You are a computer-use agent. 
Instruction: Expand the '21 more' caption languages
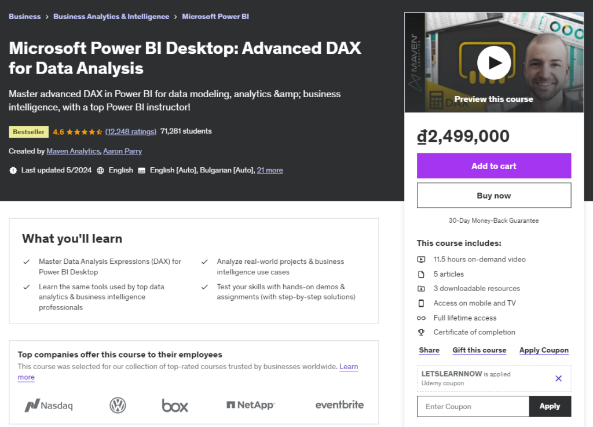(270, 170)
